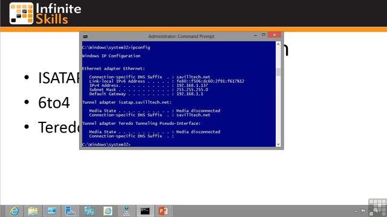Open the network globe taskbar icon

tap(126, 211)
